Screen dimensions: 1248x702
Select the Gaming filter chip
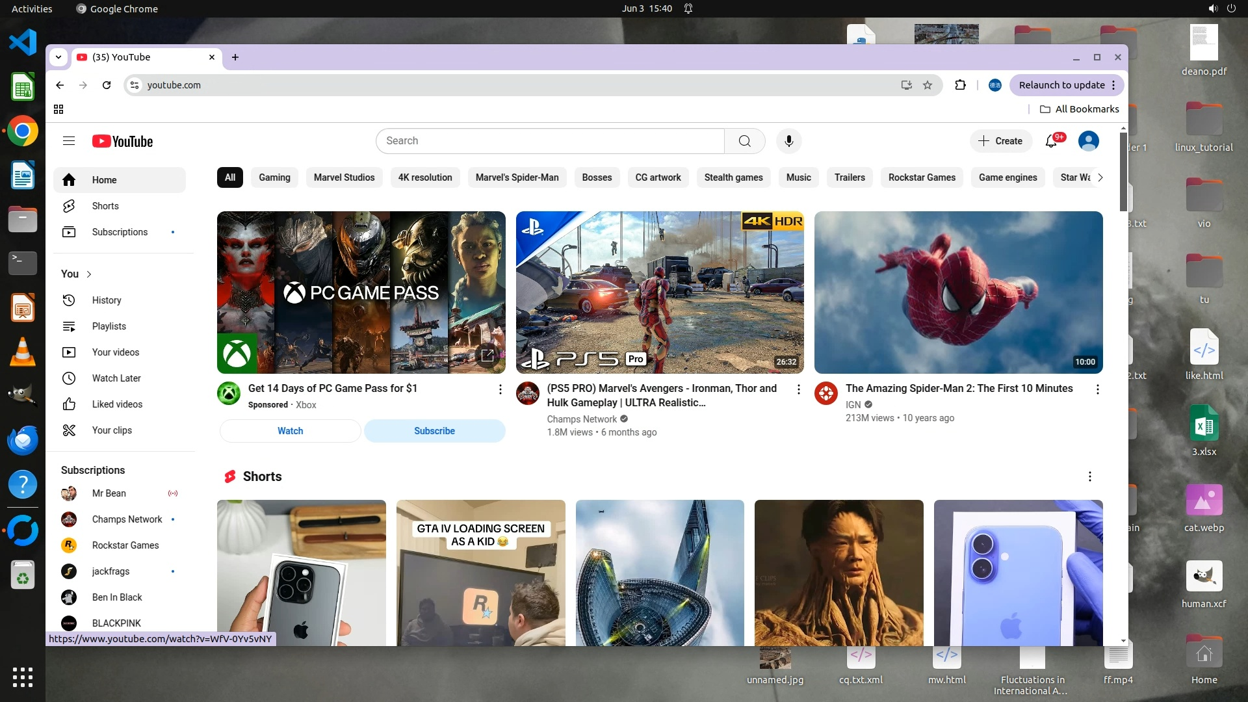(274, 177)
